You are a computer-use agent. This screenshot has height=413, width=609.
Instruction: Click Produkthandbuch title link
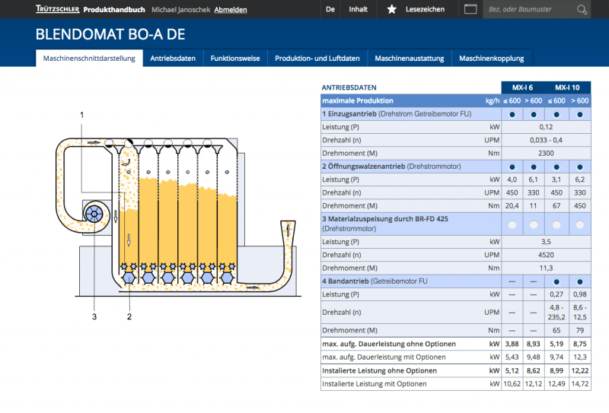114,10
